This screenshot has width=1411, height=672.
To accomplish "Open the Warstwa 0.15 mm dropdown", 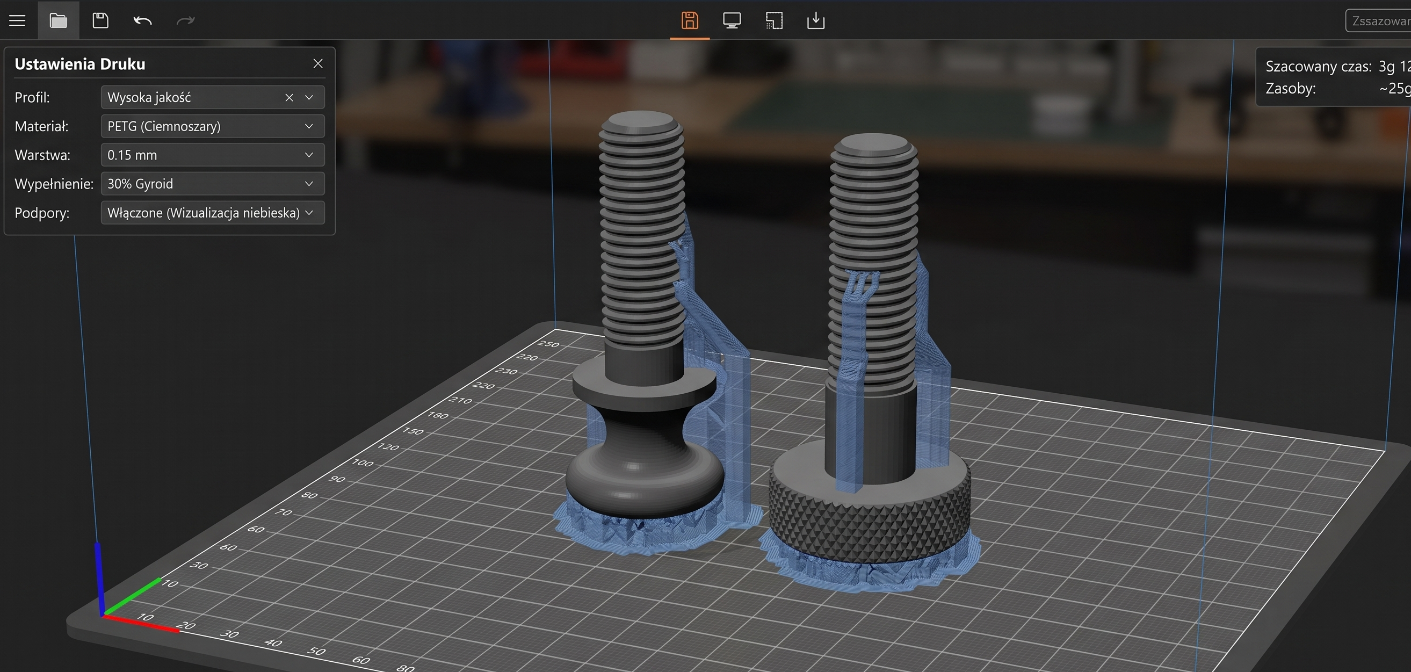I will [213, 155].
